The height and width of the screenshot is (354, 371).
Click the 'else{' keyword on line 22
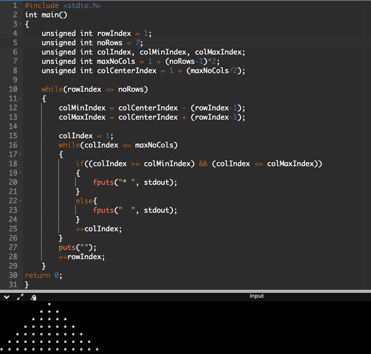point(86,201)
